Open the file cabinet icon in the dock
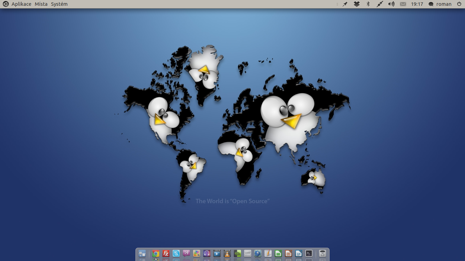 click(247, 254)
